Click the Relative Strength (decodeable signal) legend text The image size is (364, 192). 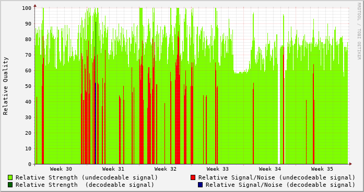click(85, 185)
